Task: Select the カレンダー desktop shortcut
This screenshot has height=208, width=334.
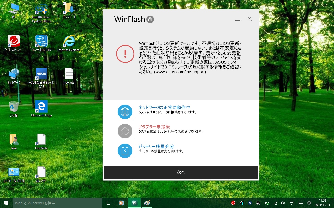Action: pyautogui.click(x=41, y=174)
